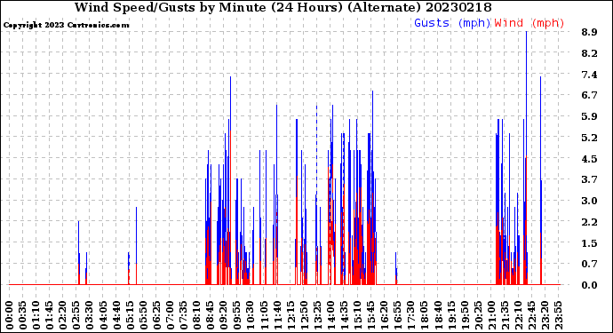Click the 8.2 y-axis label
Viewport: 613px width, 333px height.
coord(589,53)
